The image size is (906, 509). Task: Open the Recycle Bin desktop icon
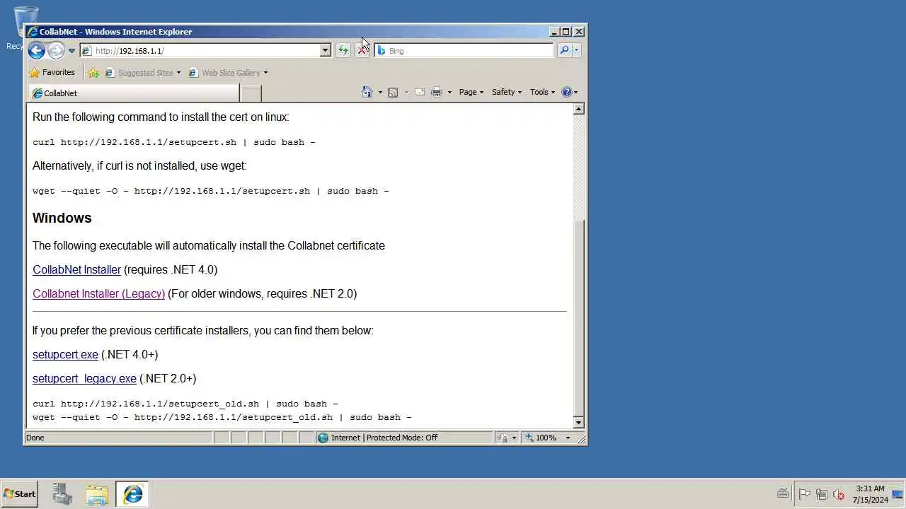pos(25,28)
